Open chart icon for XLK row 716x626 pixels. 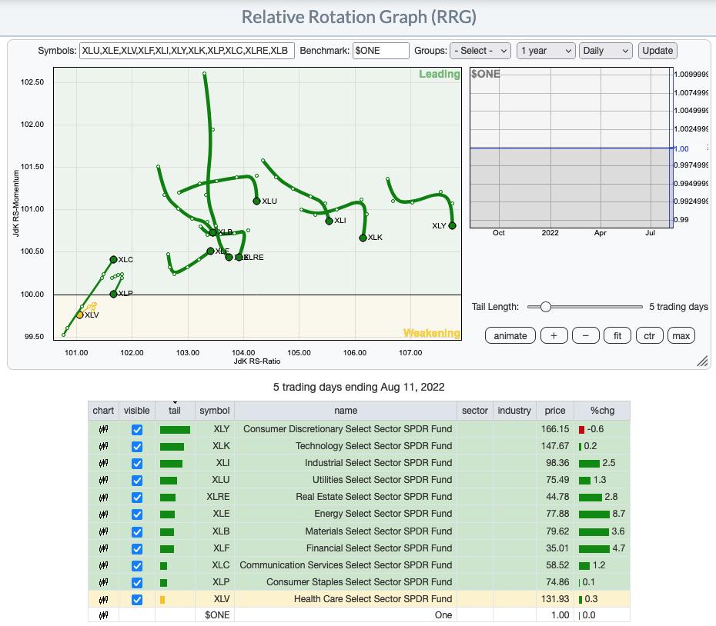pos(104,446)
